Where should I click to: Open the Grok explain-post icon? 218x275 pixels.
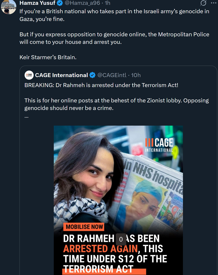pyautogui.click(x=203, y=3)
